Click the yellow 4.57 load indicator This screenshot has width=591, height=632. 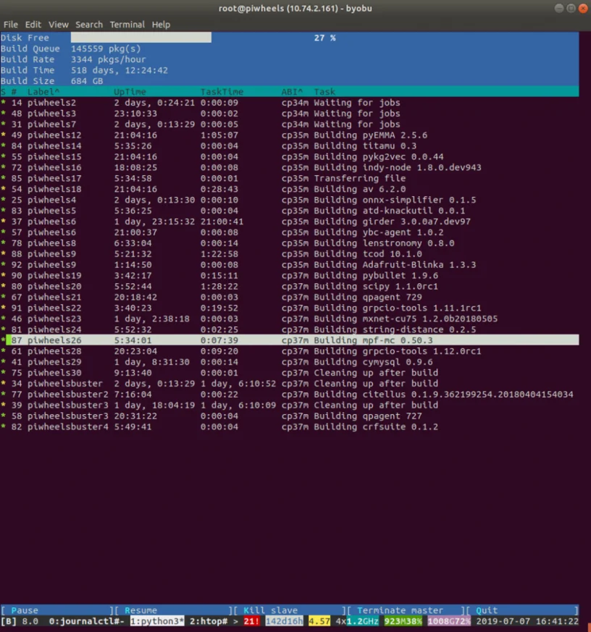pyautogui.click(x=319, y=621)
